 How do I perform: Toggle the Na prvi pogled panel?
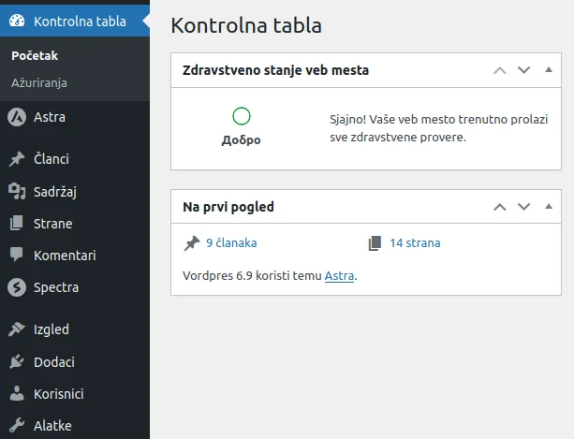(548, 207)
